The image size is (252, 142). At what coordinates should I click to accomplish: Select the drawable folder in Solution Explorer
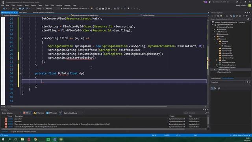tap(225, 41)
